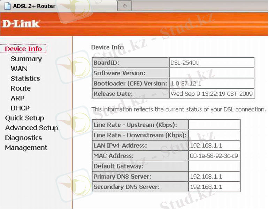Click Bootloader version 1.0.37-12.1
This screenshot has width=269, height=209.
tap(186, 84)
